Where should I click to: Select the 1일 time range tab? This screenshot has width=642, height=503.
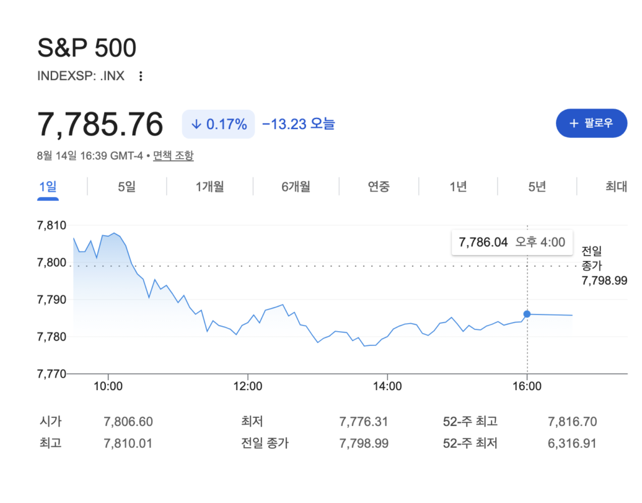tap(48, 187)
